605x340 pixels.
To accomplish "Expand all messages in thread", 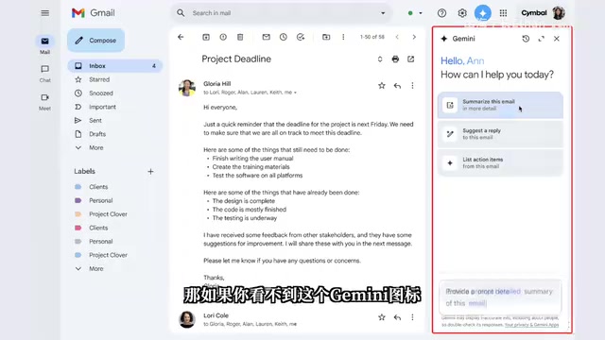I will pos(380,59).
